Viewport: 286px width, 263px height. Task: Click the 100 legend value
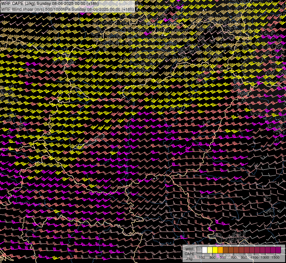click(x=202, y=257)
